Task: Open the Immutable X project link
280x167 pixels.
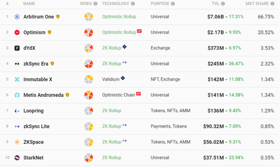Action: click(x=38, y=80)
